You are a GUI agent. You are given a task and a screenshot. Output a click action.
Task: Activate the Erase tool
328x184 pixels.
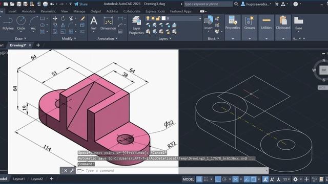(x=83, y=18)
